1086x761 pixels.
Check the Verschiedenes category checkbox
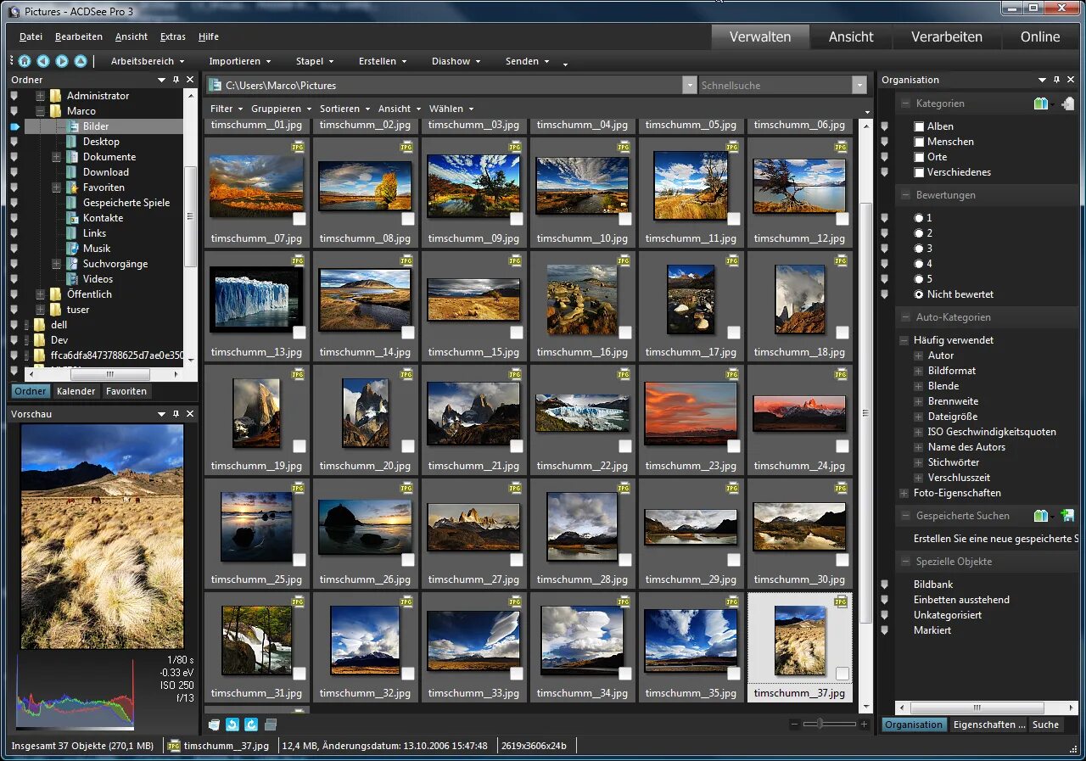919,172
